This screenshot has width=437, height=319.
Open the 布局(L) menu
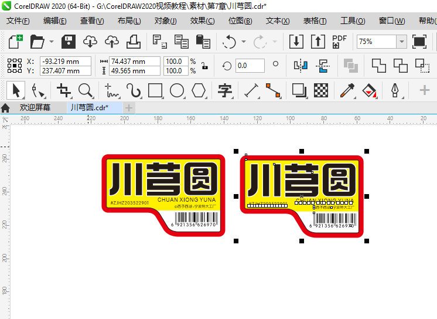129,21
